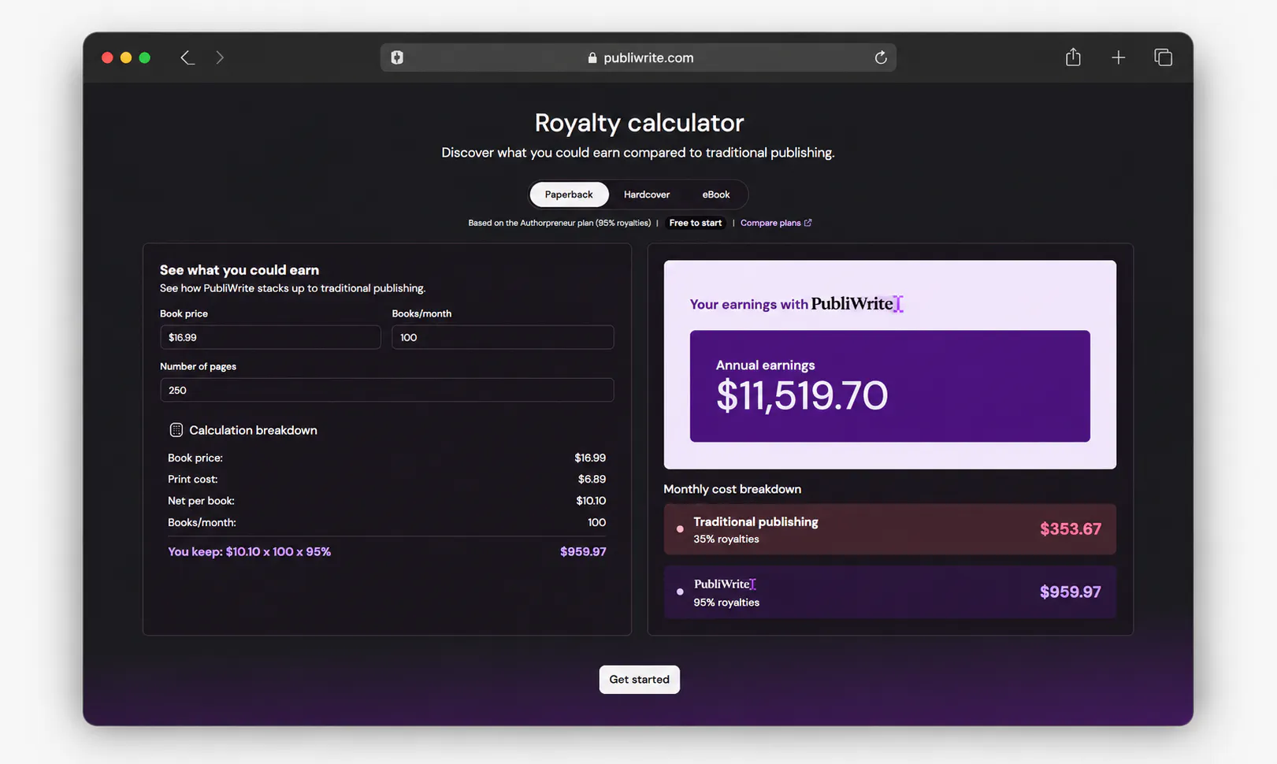The height and width of the screenshot is (764, 1277).
Task: Select the Paperback tab
Action: click(x=569, y=195)
